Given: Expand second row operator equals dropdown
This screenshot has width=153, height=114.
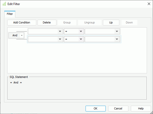Looking at the screenshot, I should 81,39.
